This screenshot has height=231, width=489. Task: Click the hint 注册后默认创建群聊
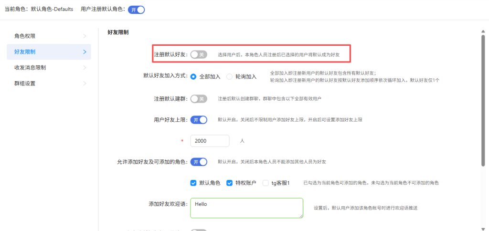pos(269,99)
